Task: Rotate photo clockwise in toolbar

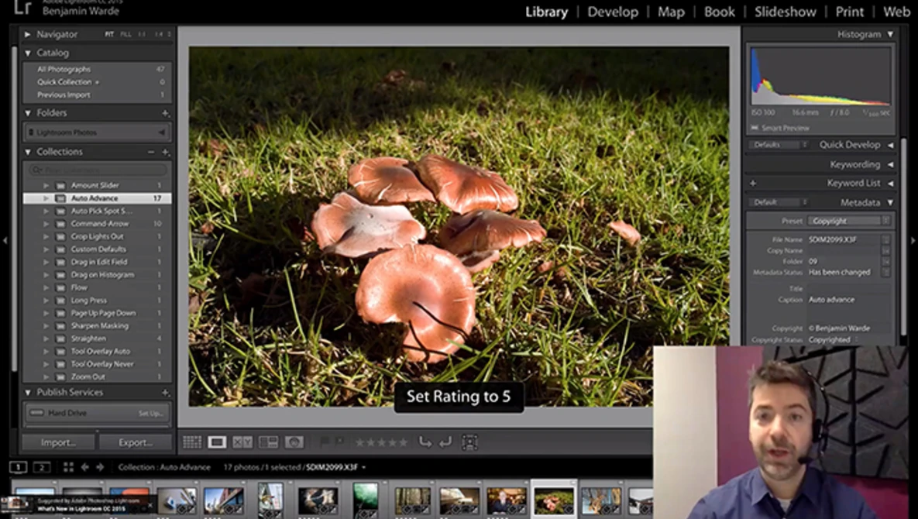Action: tap(445, 442)
